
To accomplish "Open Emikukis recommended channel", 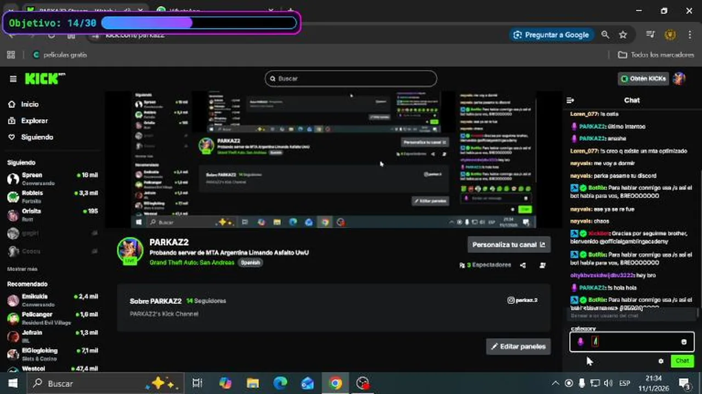I will (53, 299).
